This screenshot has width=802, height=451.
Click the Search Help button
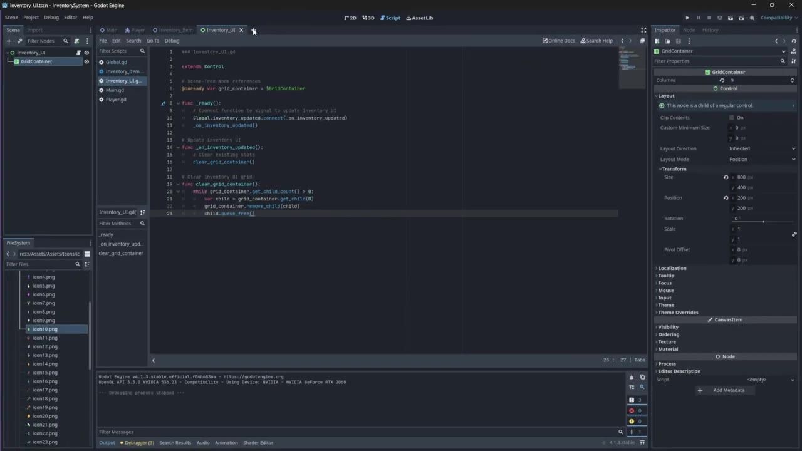click(596, 41)
